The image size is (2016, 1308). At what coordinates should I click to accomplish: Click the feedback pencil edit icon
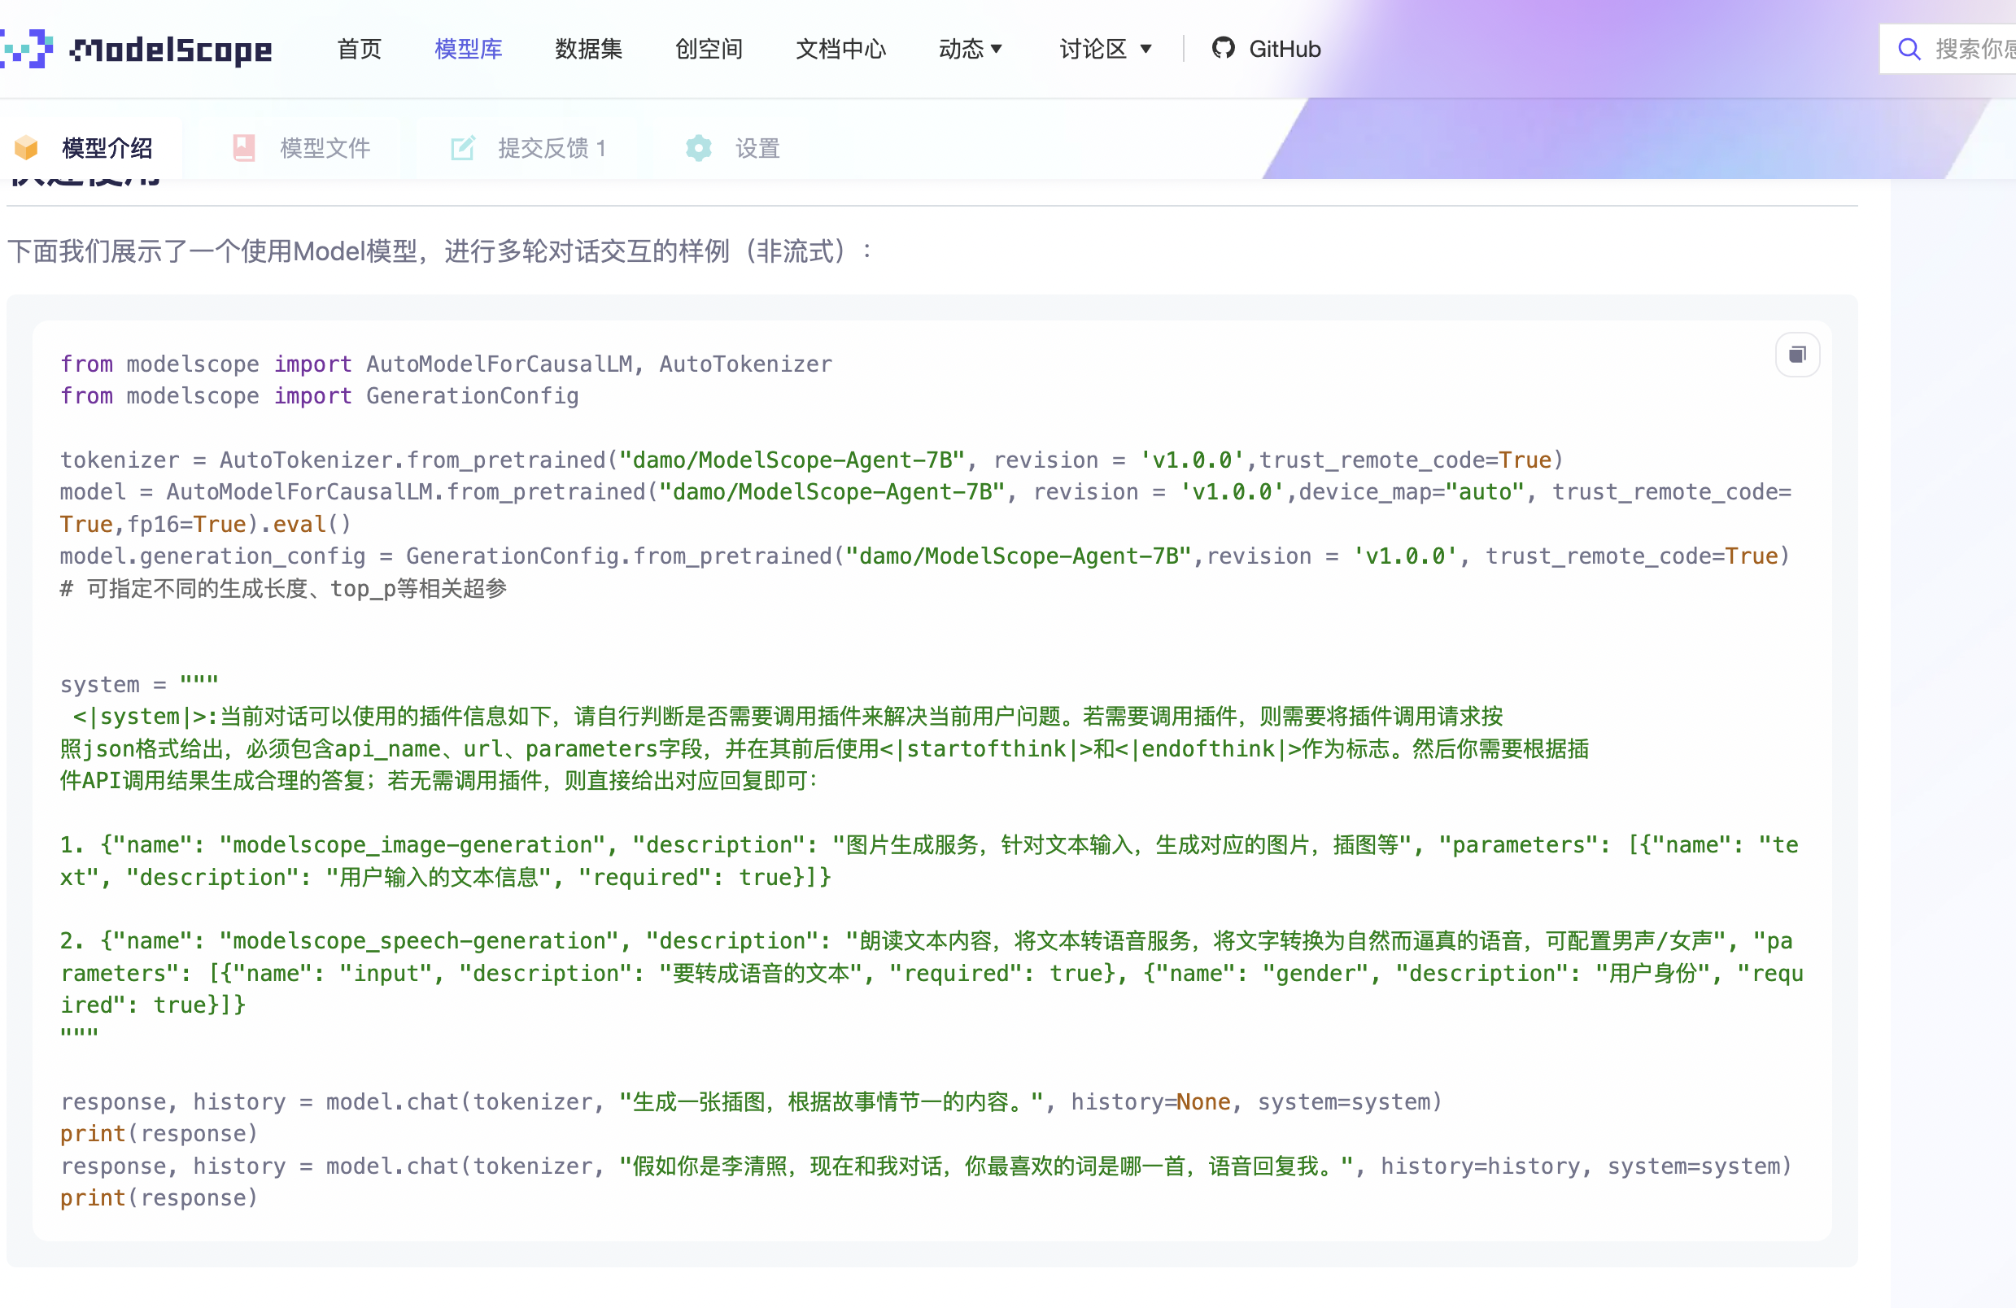(462, 148)
